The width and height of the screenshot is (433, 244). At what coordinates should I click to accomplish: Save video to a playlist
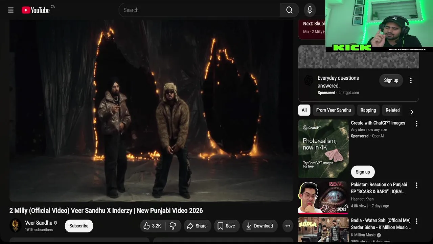tap(226, 226)
